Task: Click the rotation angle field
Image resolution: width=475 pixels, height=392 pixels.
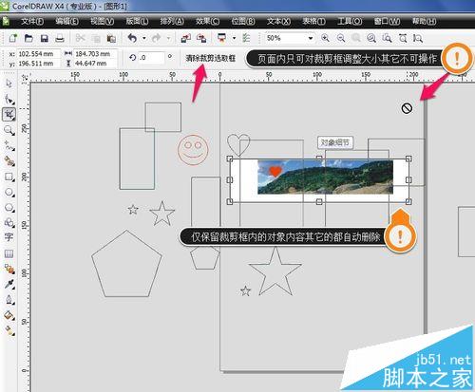Action: (151, 58)
